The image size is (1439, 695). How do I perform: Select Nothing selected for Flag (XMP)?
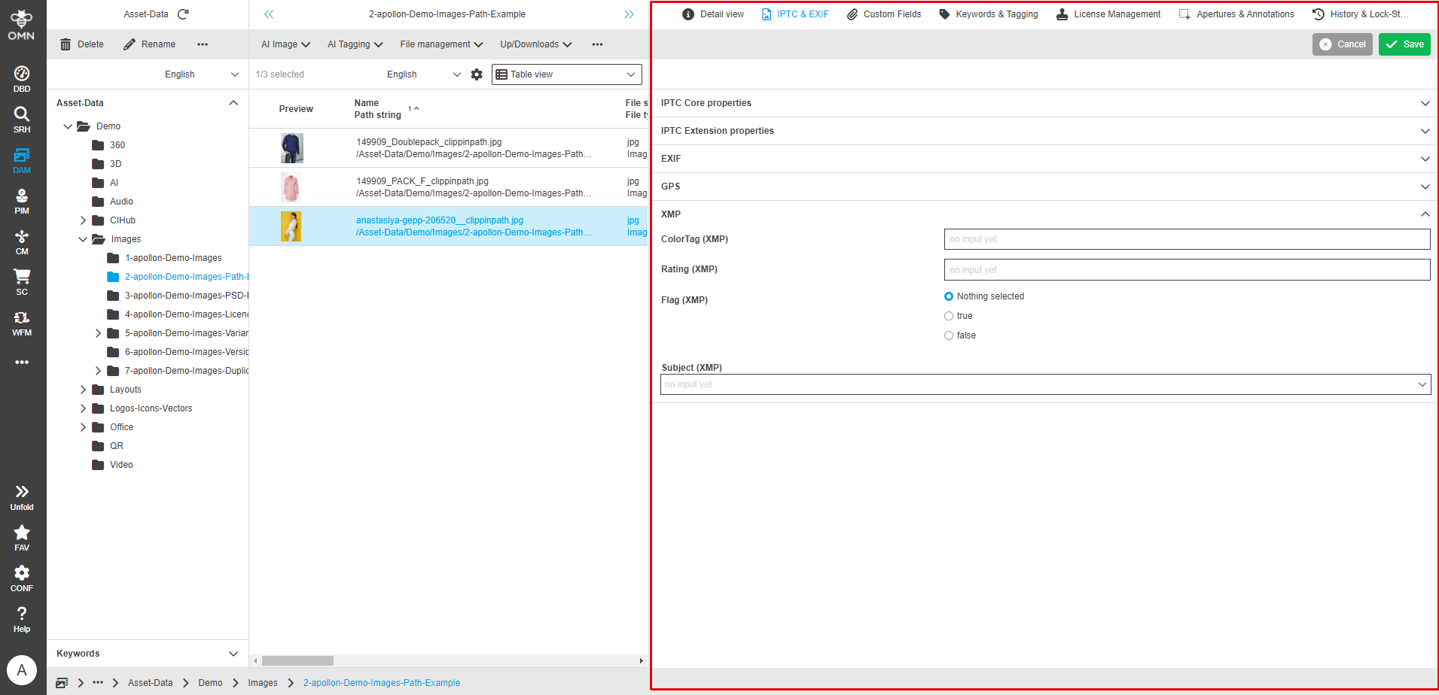pyautogui.click(x=949, y=296)
